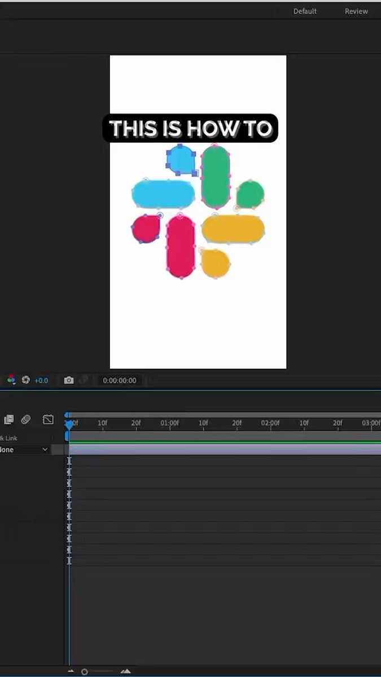Open the Show Channel color management icon
Image resolution: width=381 pixels, height=677 pixels.
(11, 380)
